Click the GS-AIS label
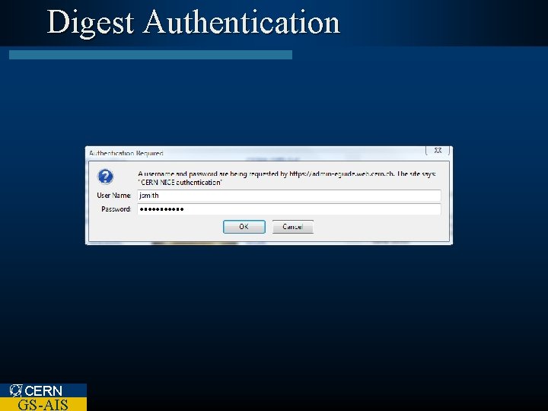The image size is (548, 411). (x=43, y=404)
